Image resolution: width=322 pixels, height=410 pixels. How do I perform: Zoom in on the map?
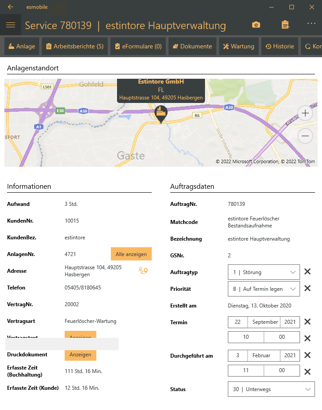(305, 113)
